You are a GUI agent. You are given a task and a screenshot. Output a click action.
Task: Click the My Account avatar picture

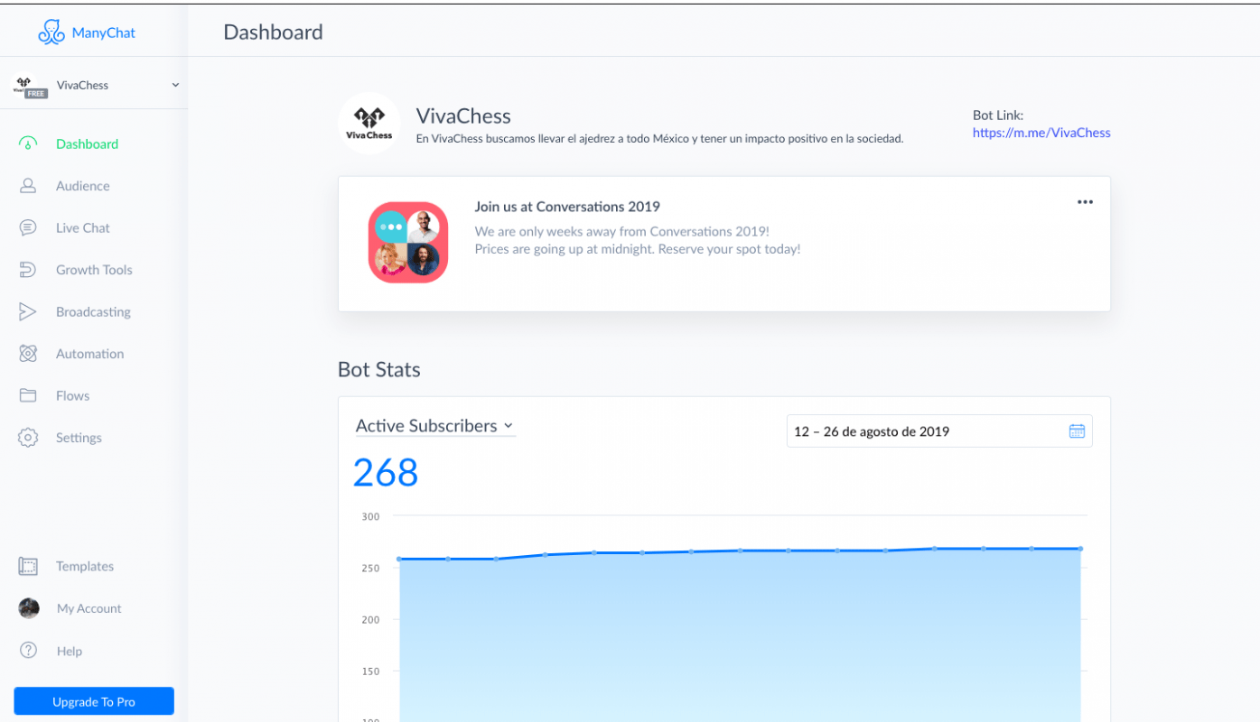[29, 608]
